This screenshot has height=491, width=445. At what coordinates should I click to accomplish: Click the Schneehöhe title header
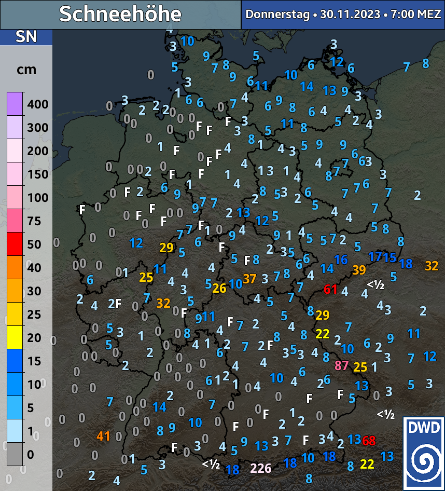(x=120, y=14)
